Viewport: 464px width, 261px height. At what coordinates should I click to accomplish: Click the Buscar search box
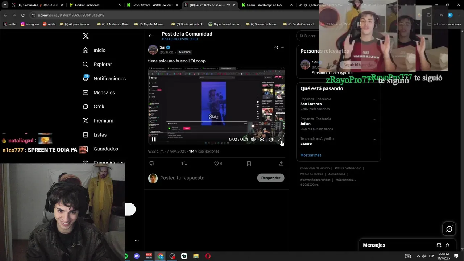[x=308, y=36]
